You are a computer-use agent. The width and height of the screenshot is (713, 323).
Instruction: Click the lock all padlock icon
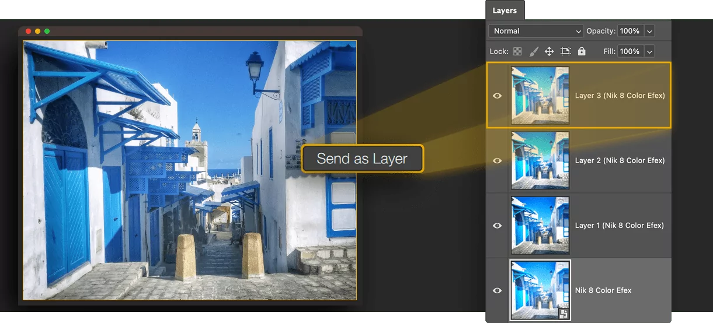coord(581,51)
